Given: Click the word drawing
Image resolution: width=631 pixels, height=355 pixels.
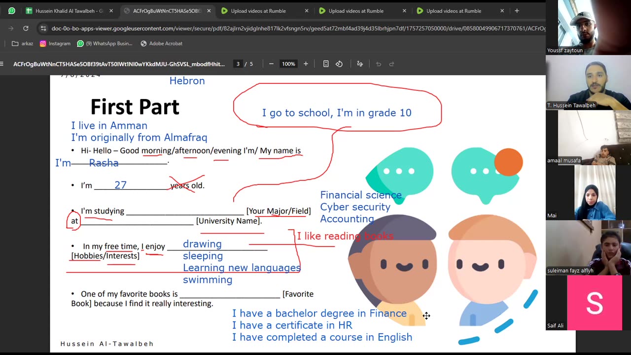Looking at the screenshot, I should tap(202, 244).
